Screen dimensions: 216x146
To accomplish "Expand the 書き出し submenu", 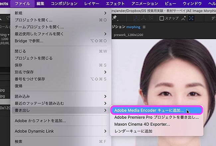I will click(x=61, y=110).
